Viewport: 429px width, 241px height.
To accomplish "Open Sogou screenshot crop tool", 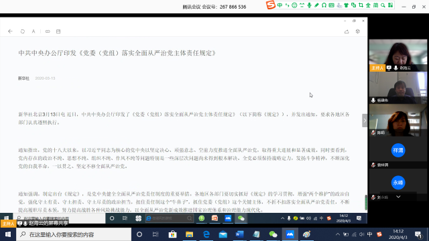I will pyautogui.click(x=361, y=5).
